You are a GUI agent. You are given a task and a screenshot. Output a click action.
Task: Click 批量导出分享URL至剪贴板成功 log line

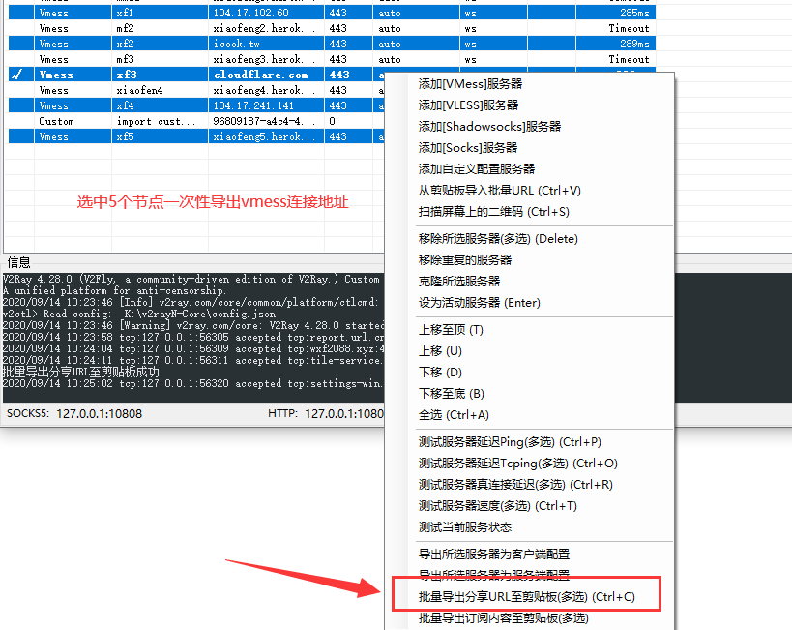pos(81,373)
